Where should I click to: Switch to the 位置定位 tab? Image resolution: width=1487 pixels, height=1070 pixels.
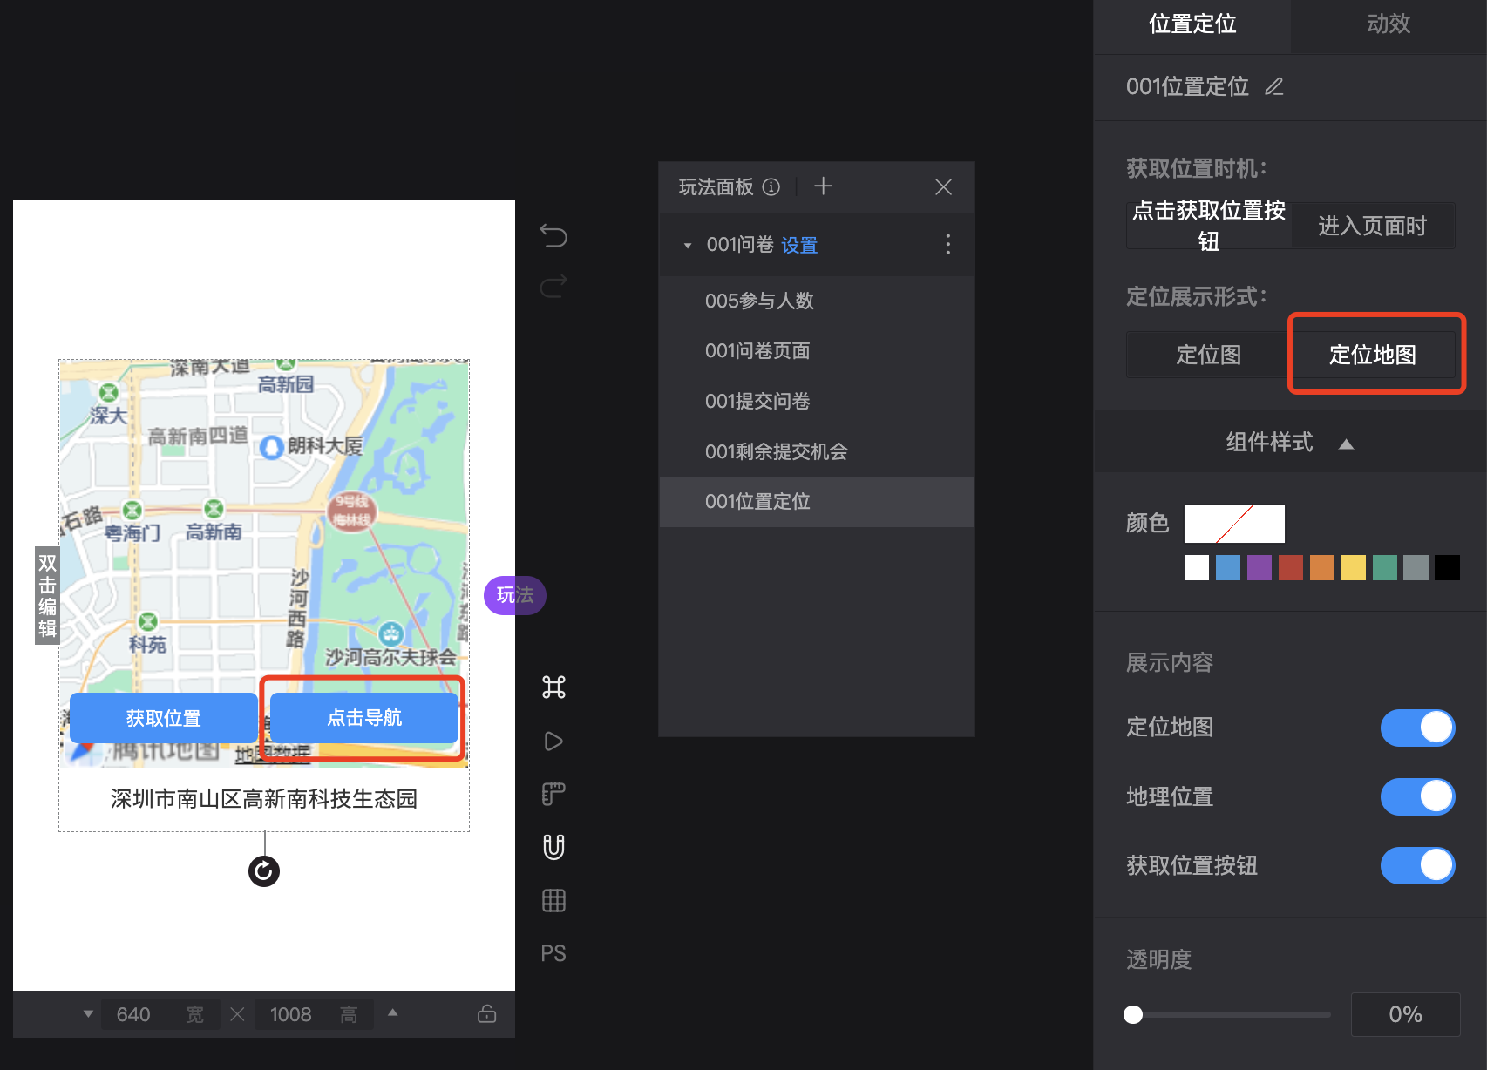pos(1192,24)
